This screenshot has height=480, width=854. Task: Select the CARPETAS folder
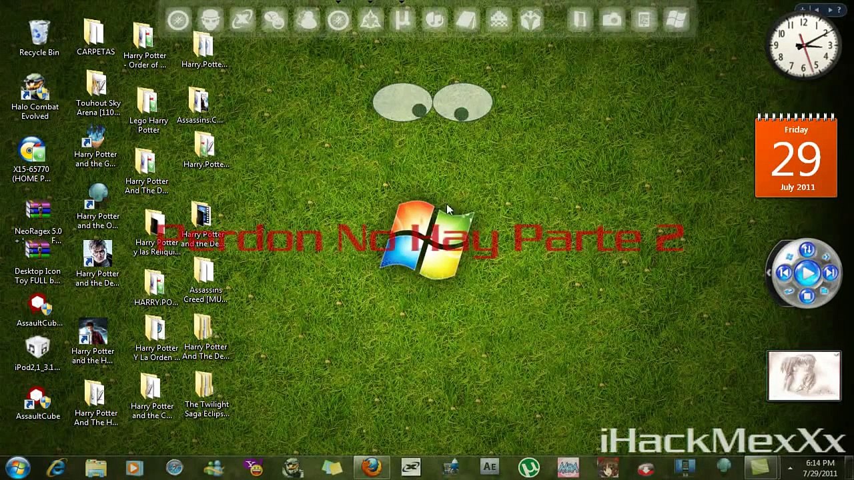95,37
